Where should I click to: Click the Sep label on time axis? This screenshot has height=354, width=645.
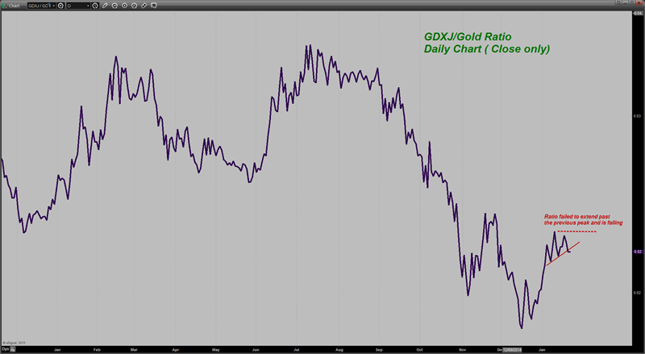(x=379, y=350)
